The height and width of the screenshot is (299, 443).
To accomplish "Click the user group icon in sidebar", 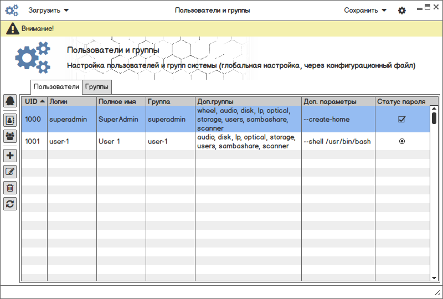I will coord(10,136).
